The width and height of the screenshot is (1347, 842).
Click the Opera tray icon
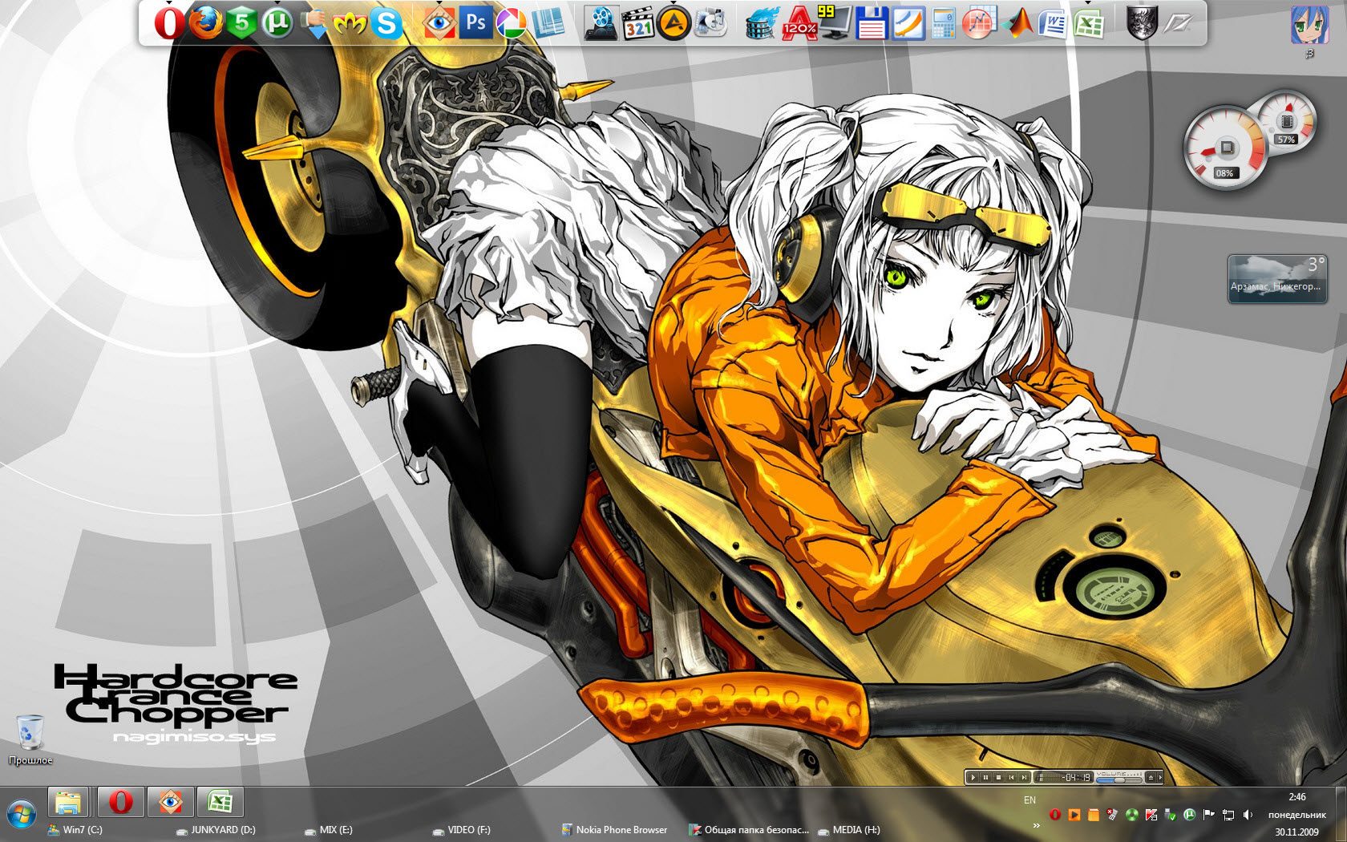[1055, 815]
